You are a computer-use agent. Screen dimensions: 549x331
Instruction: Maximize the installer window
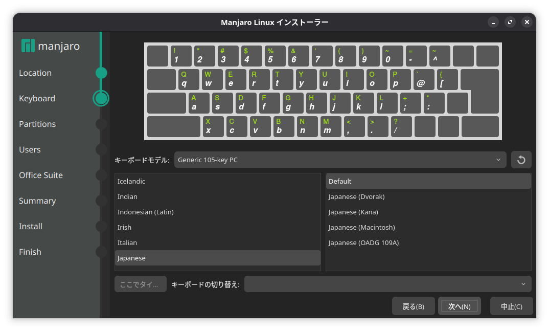(x=510, y=23)
